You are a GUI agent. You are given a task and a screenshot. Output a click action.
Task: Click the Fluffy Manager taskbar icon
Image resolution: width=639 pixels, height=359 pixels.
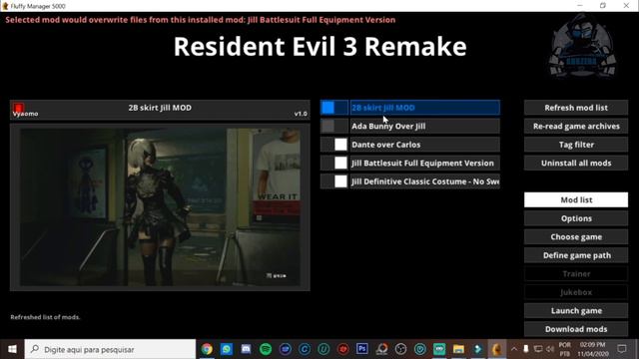click(497, 349)
